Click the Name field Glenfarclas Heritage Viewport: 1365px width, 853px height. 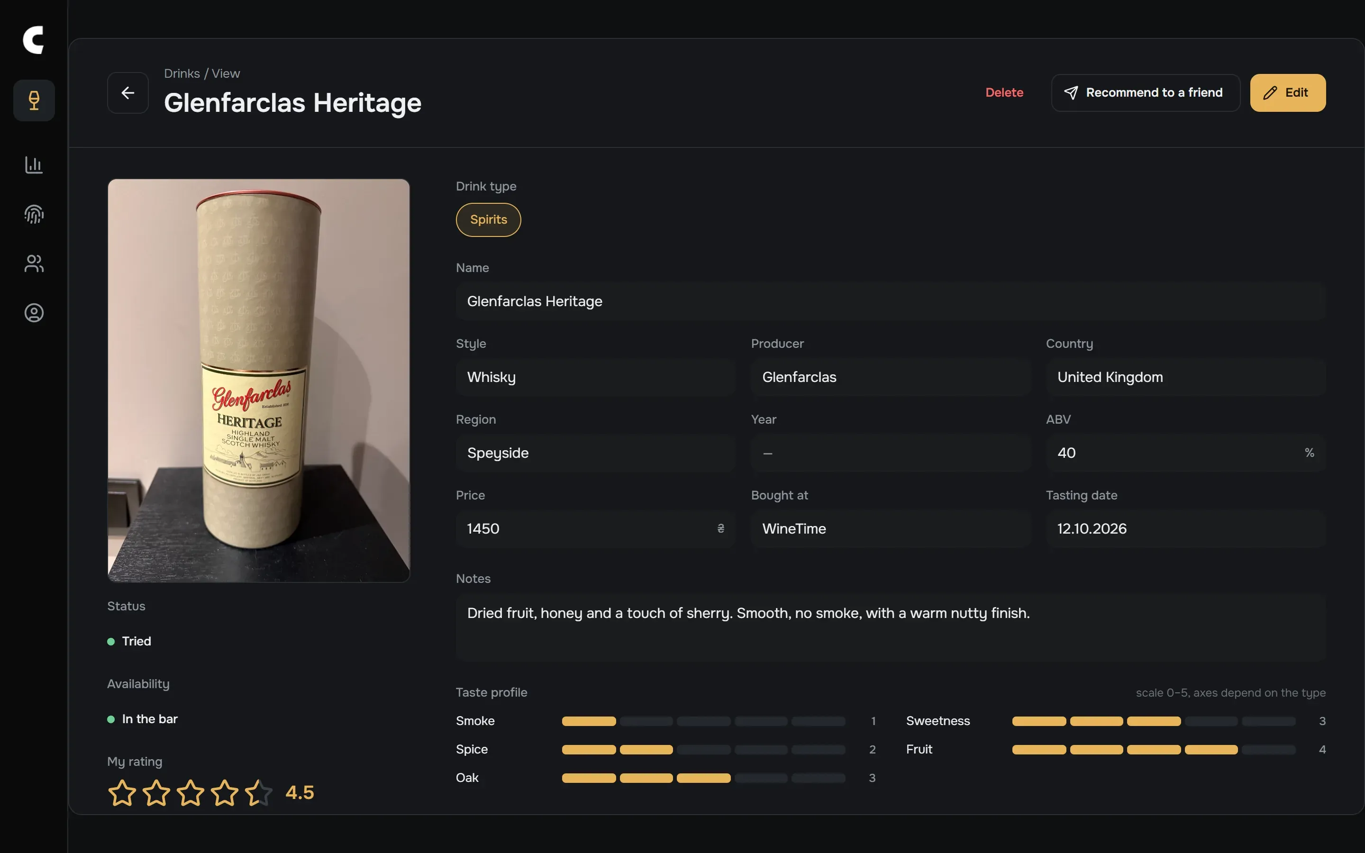[890, 301]
